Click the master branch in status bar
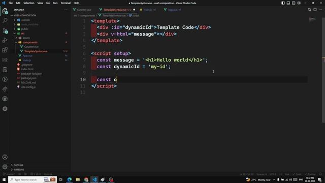This screenshot has height=183, width=325. [9, 174]
